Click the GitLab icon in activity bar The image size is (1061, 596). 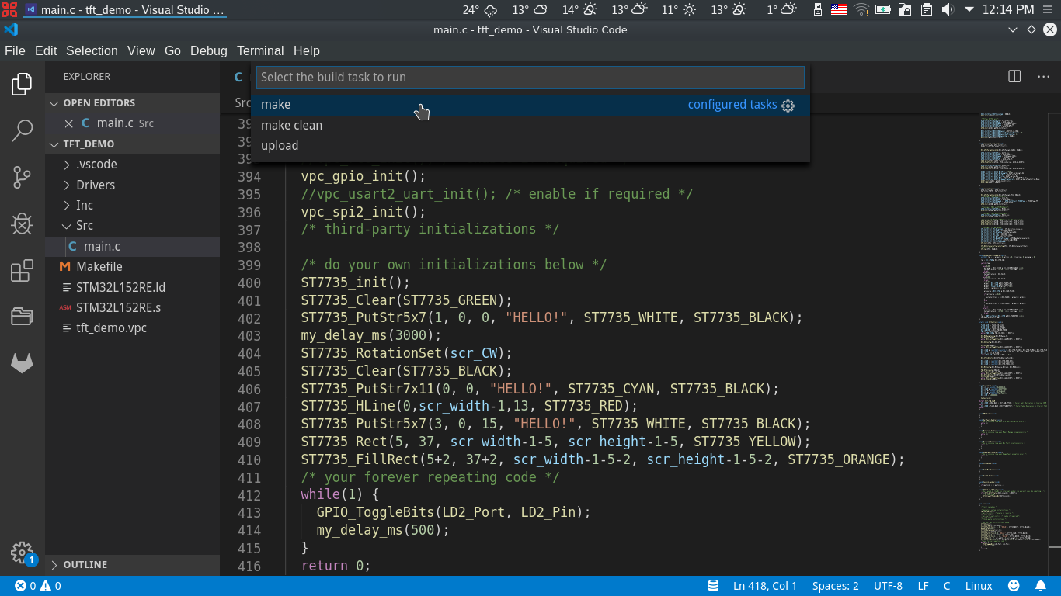pos(22,363)
